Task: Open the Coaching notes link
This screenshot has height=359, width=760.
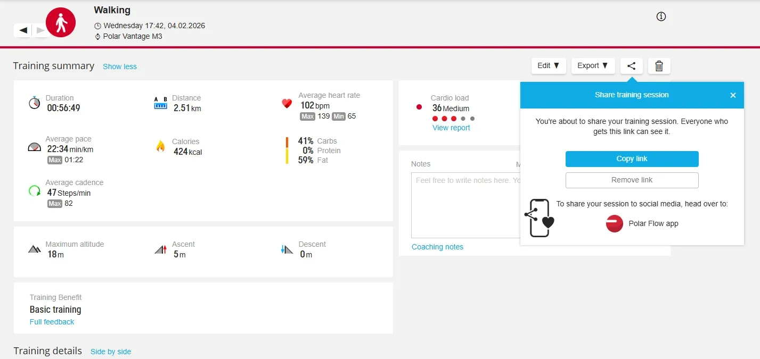Action: coord(437,247)
